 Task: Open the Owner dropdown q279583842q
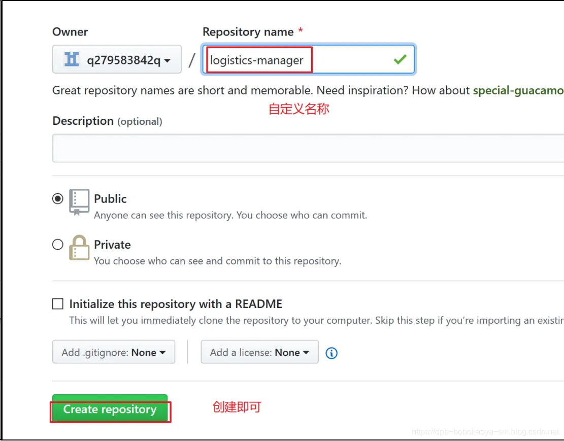(117, 59)
